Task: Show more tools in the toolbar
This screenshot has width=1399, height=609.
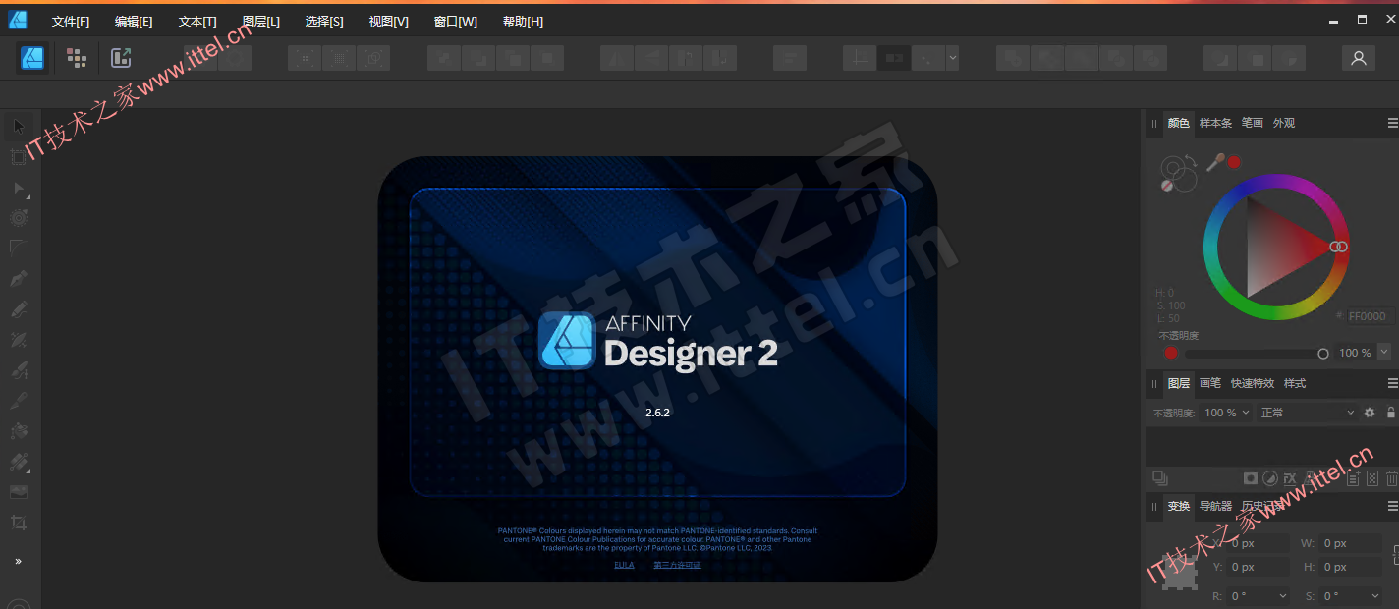Action: point(18,561)
